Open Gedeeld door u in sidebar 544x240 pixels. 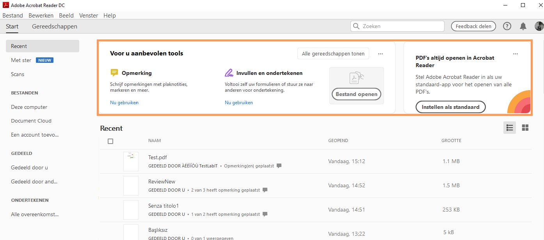pyautogui.click(x=30, y=167)
